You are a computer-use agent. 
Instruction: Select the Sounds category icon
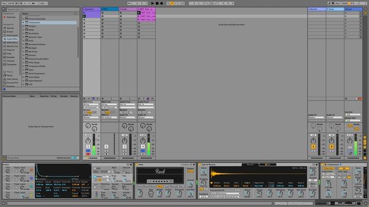coord(5,28)
